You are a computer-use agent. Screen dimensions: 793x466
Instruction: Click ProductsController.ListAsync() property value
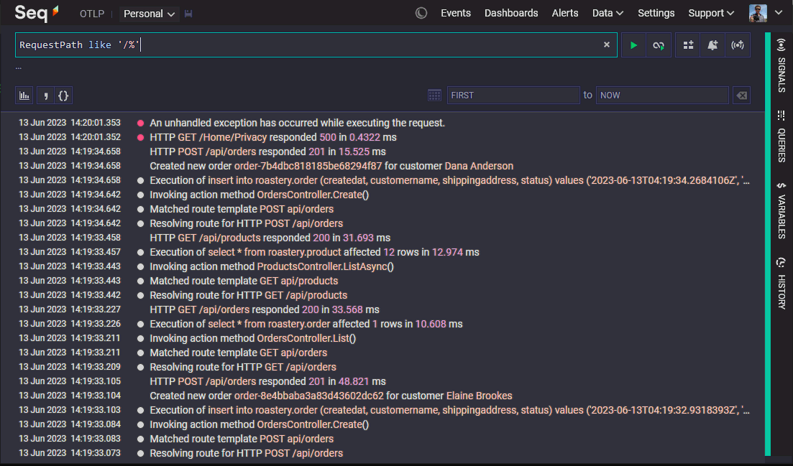[x=325, y=266]
